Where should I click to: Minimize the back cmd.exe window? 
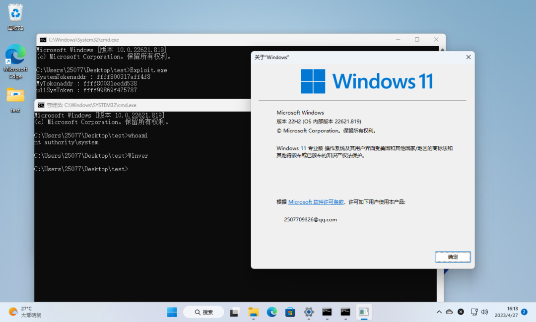(x=398, y=40)
